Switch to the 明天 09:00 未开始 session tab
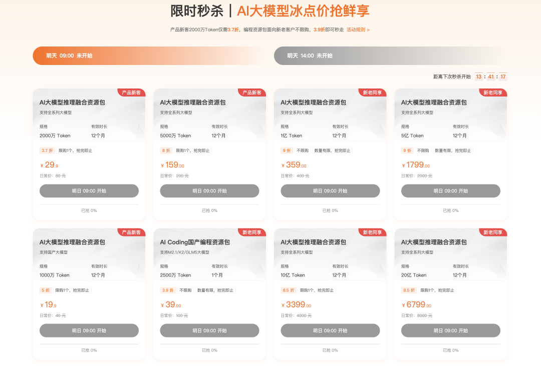Image resolution: width=541 pixels, height=366 pixels. point(149,56)
